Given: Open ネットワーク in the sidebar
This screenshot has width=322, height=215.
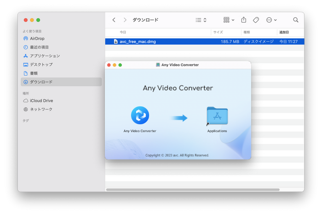Looking at the screenshot, I should pos(61,109).
